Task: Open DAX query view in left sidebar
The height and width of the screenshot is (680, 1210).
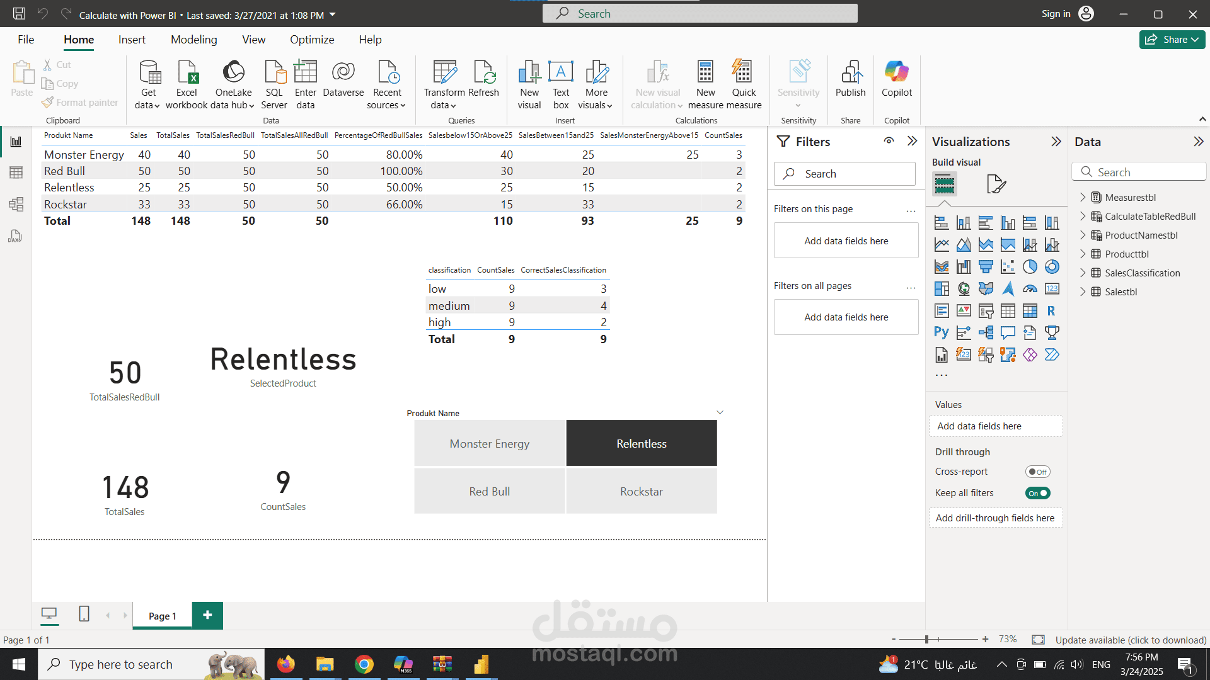Action: tap(16, 236)
